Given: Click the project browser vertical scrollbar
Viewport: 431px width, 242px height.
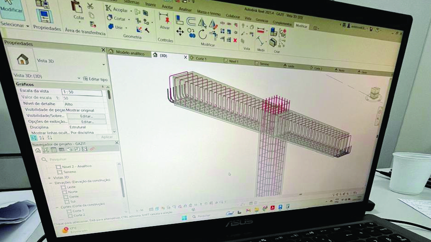Looking at the screenshot, I should pyautogui.click(x=122, y=188).
